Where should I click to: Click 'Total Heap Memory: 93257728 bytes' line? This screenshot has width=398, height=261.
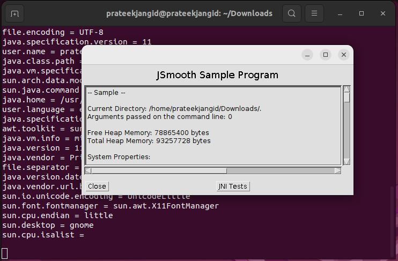(149, 141)
